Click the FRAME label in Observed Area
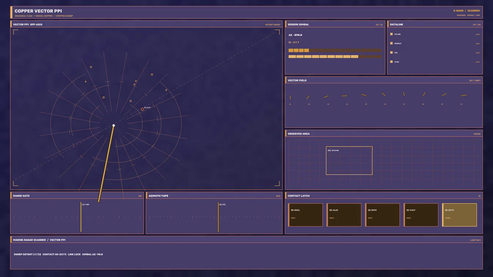Screen dimensions: 493x277 [x=477, y=134]
